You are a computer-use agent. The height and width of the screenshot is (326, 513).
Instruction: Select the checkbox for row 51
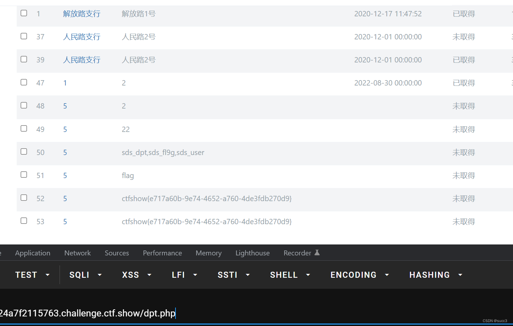pos(24,175)
